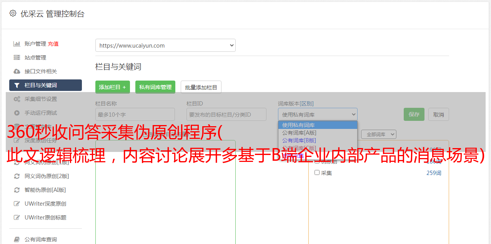Click the red 充值 link

53,44
